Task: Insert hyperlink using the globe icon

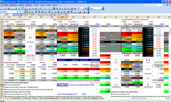Action: click(x=57, y=8)
